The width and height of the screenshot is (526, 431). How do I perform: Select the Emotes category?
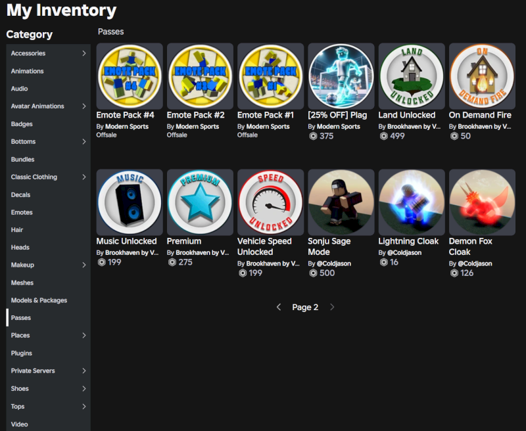[48, 212]
